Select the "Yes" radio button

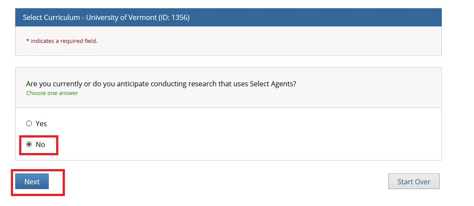[29, 124]
